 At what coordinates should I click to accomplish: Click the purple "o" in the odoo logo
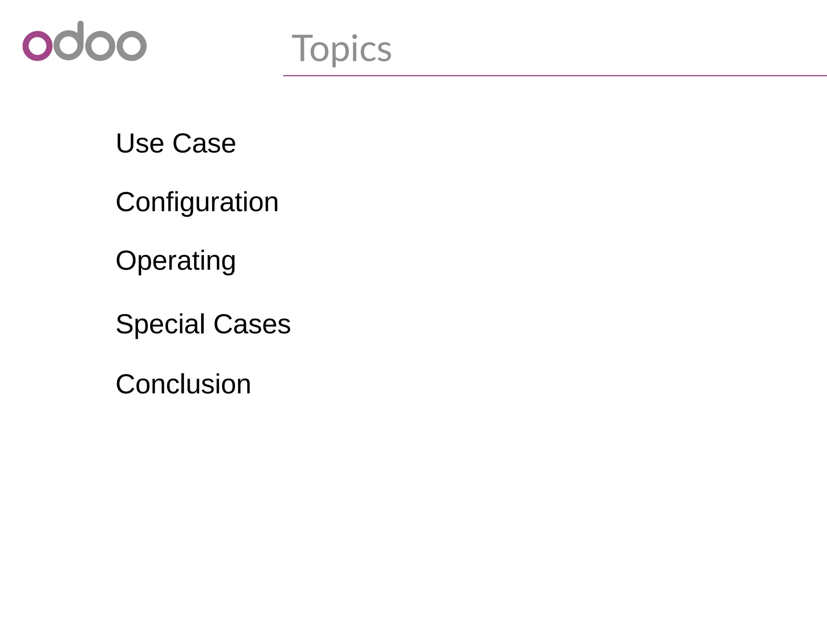[38, 46]
